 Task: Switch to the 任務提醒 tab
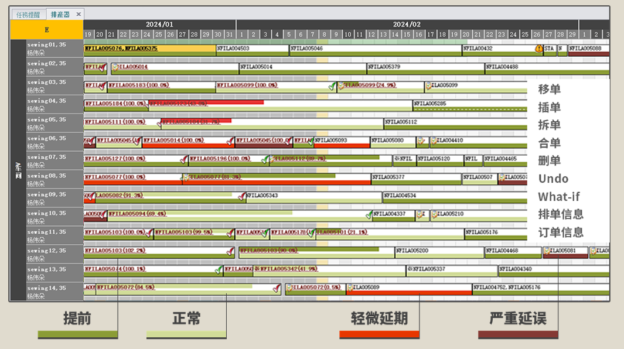pyautogui.click(x=27, y=14)
